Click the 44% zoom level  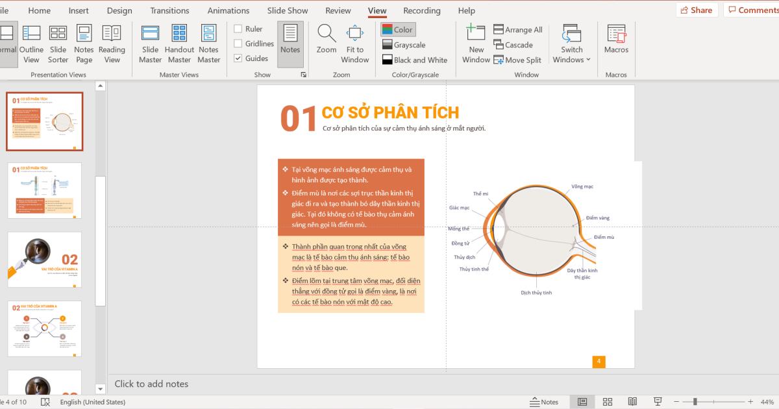pyautogui.click(x=767, y=402)
